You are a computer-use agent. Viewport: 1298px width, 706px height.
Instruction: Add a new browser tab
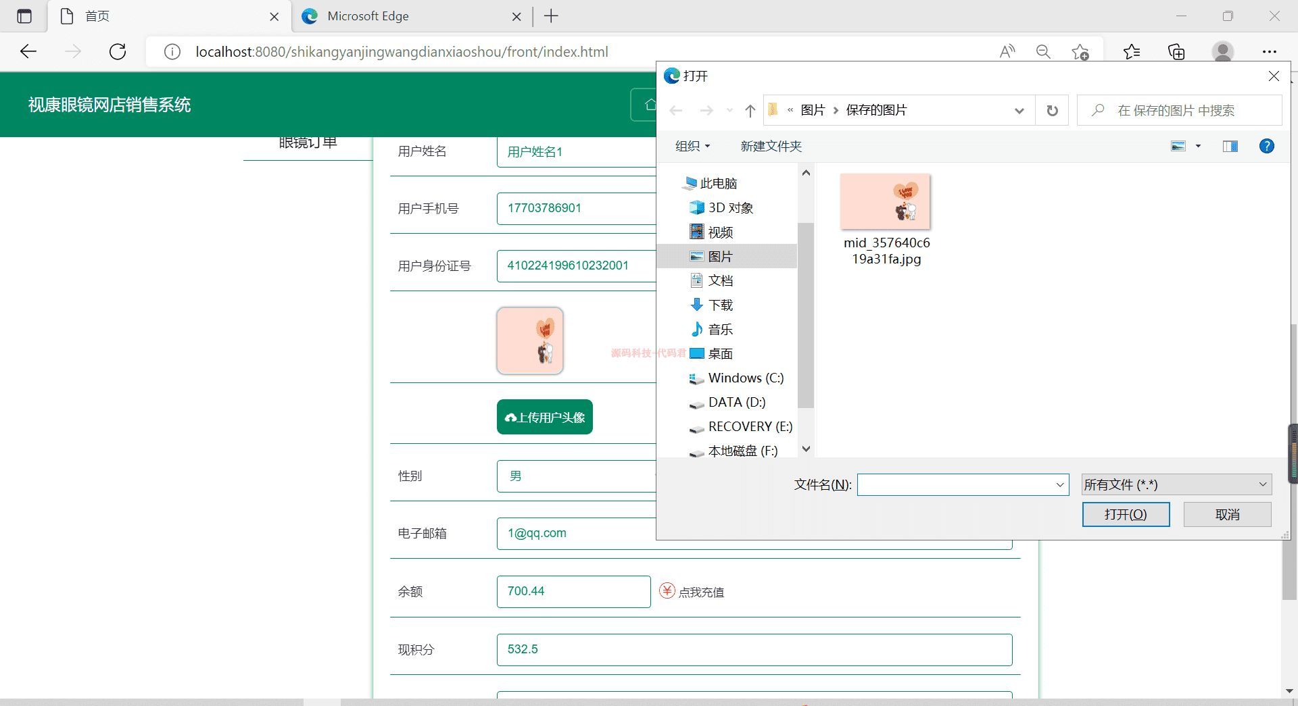[552, 16]
